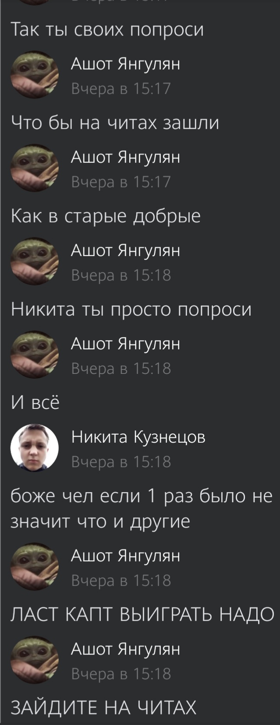Tap the "ЗАЙДИТЕ НА ЧИТАХ" message
This screenshot has width=280, height=725.
coord(103,707)
